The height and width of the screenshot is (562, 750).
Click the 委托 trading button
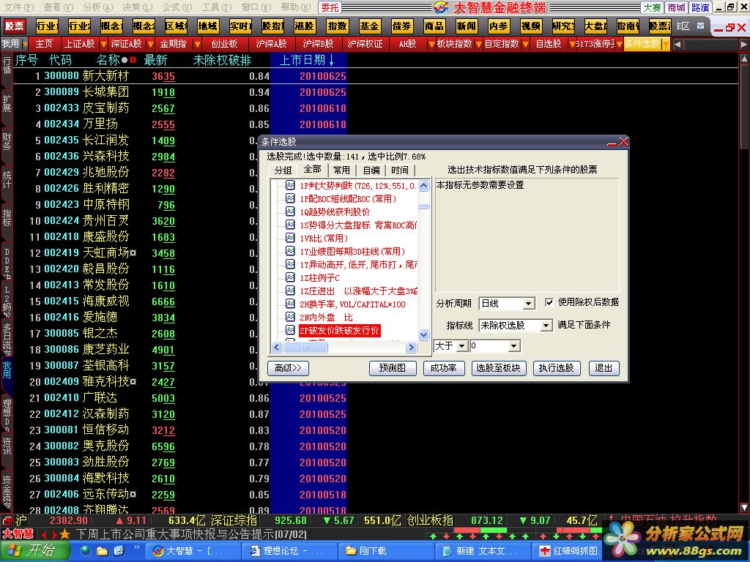[330, 7]
